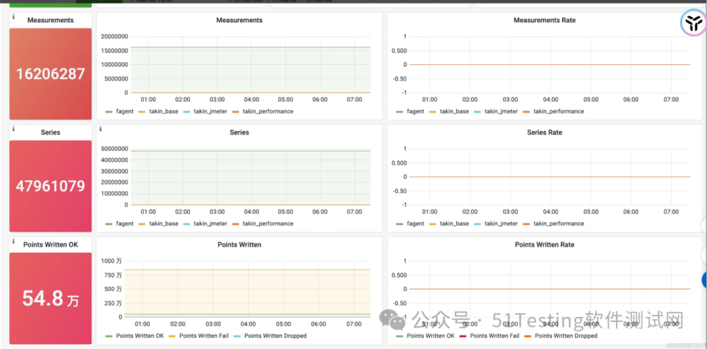Screen dimensions: 707x349
Task: Click orange color line of takin_performance in Measurements graph legend
Action: (x=236, y=111)
